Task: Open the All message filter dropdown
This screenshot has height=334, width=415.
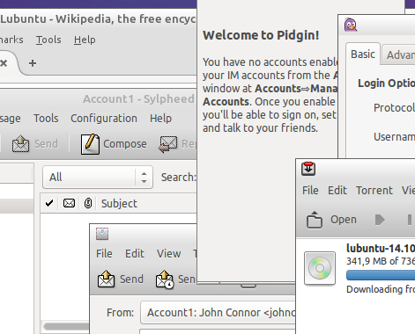Action: (x=98, y=177)
